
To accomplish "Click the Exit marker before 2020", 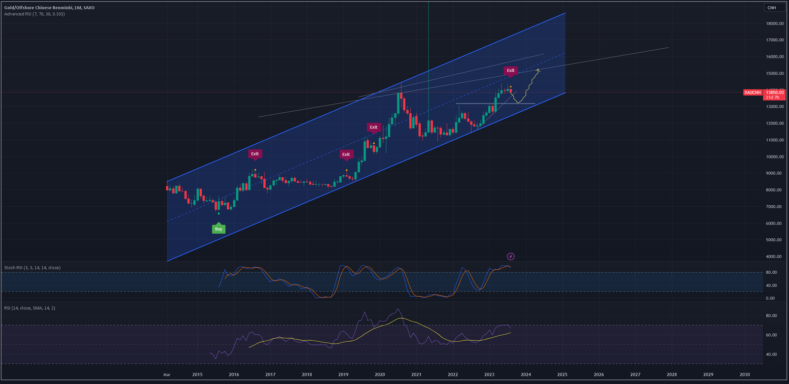I will pos(374,128).
